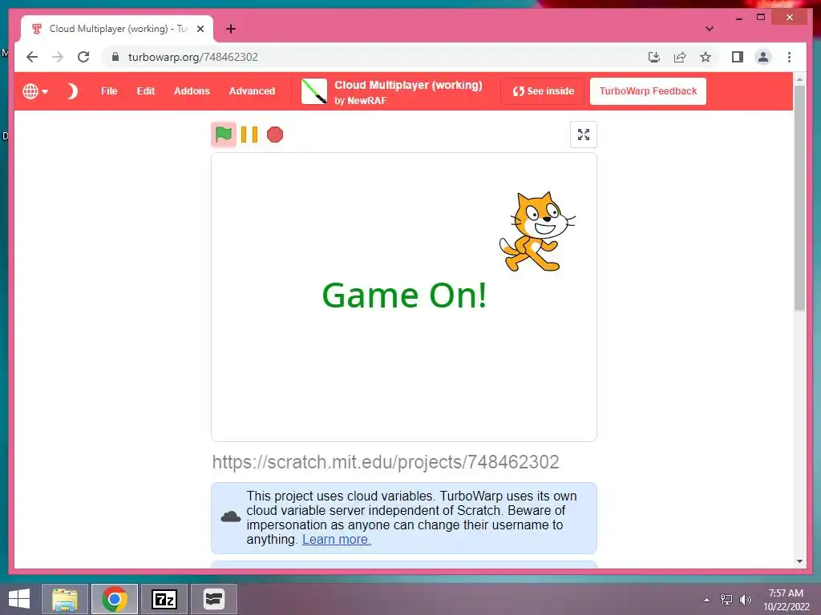
Task: Click the Game On! text on stage
Action: [x=404, y=295]
